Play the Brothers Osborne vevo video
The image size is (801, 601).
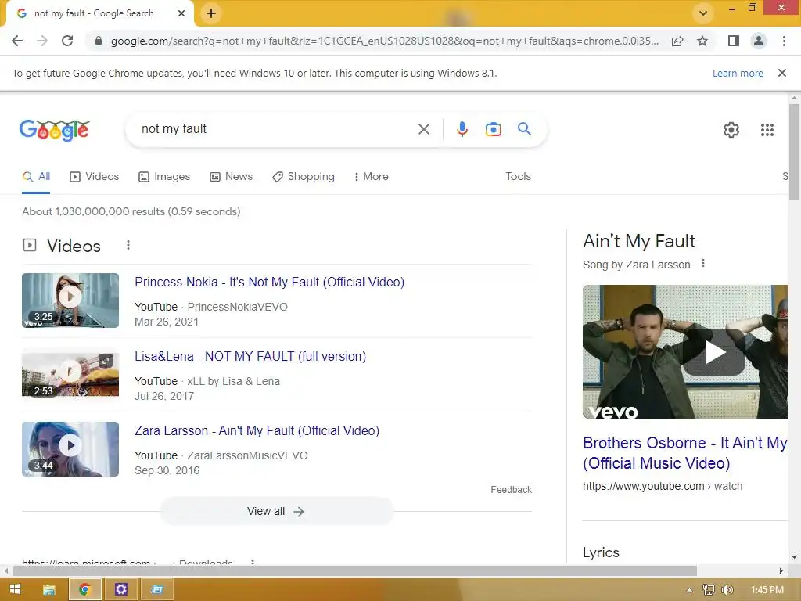(x=685, y=351)
